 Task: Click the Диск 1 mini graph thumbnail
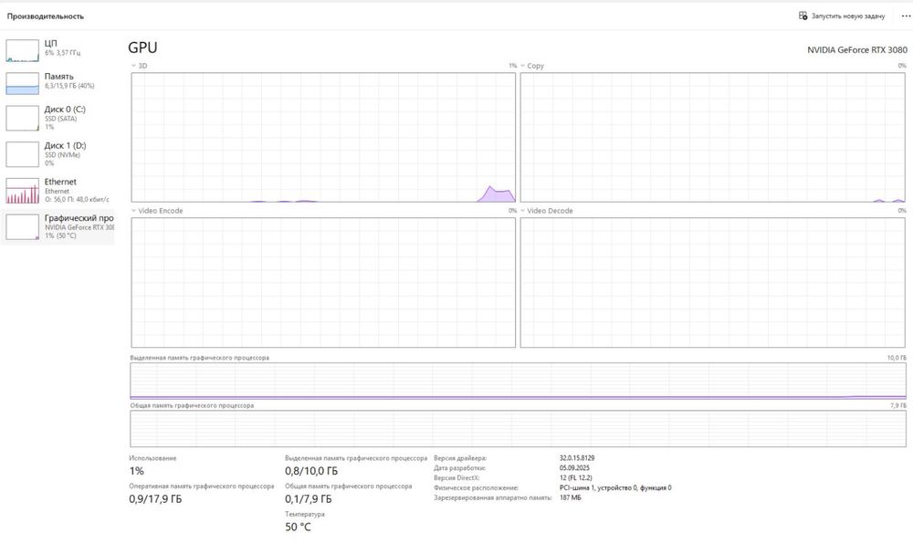coord(22,154)
